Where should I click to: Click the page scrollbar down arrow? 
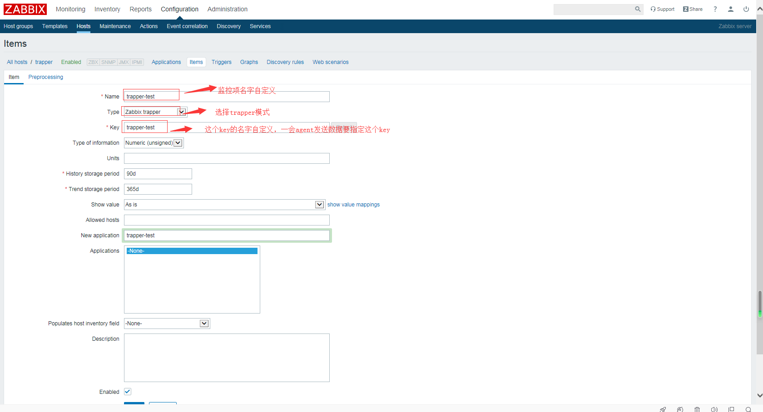click(760, 395)
